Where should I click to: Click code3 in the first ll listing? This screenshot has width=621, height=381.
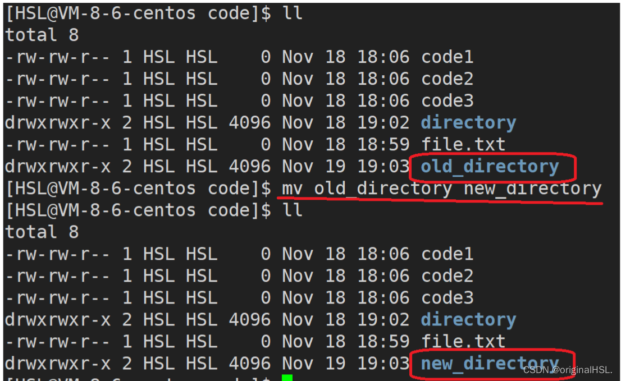click(447, 100)
